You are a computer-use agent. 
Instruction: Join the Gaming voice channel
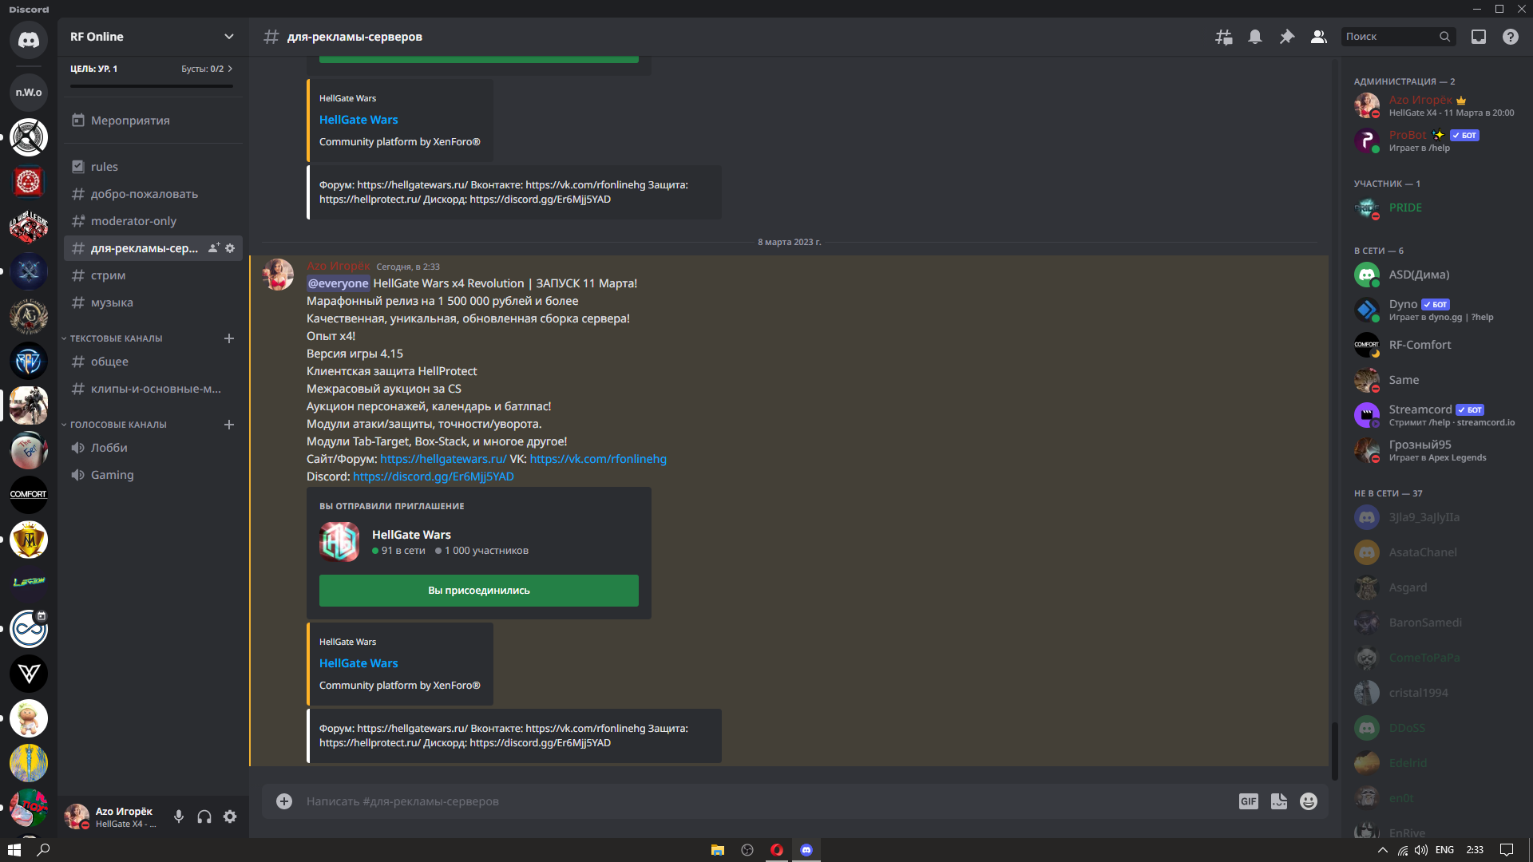coord(153,475)
